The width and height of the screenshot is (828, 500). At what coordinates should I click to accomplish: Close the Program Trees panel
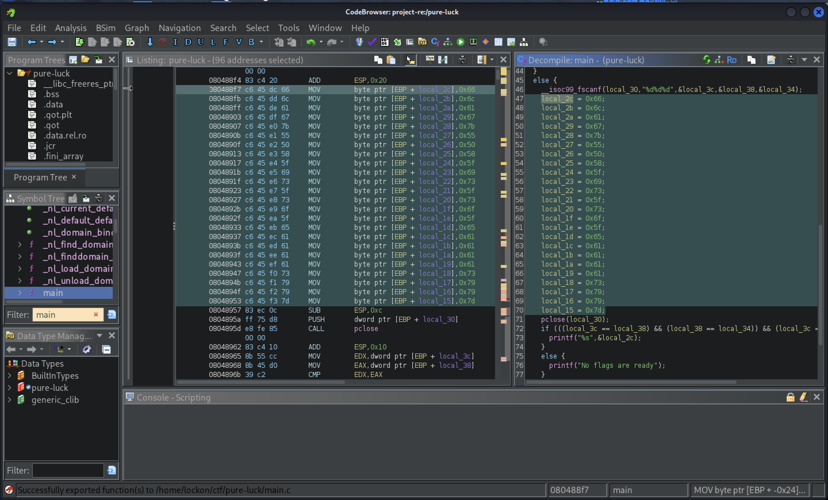point(112,60)
